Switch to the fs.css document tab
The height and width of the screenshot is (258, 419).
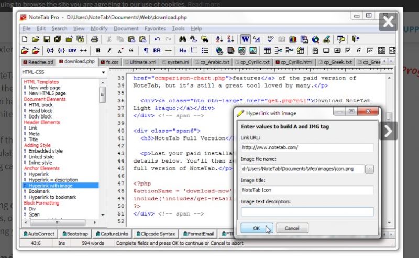coord(110,62)
